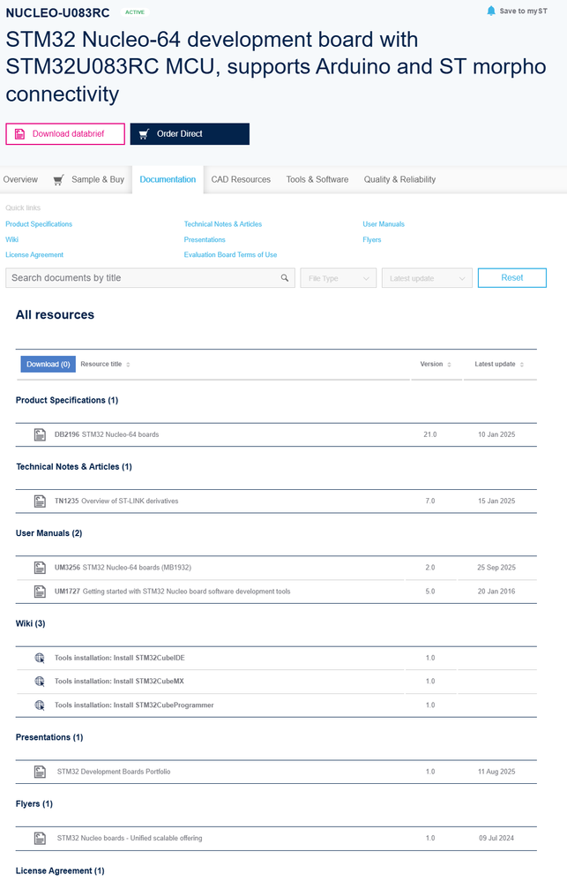Click the document icon for UM1727 row
This screenshot has width=567, height=882.
pos(40,592)
